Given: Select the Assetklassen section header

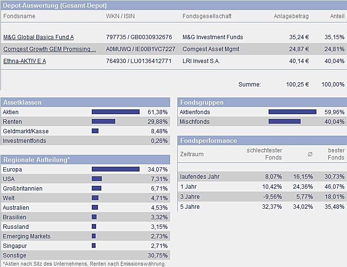Looking at the screenshot, I should (x=22, y=102).
